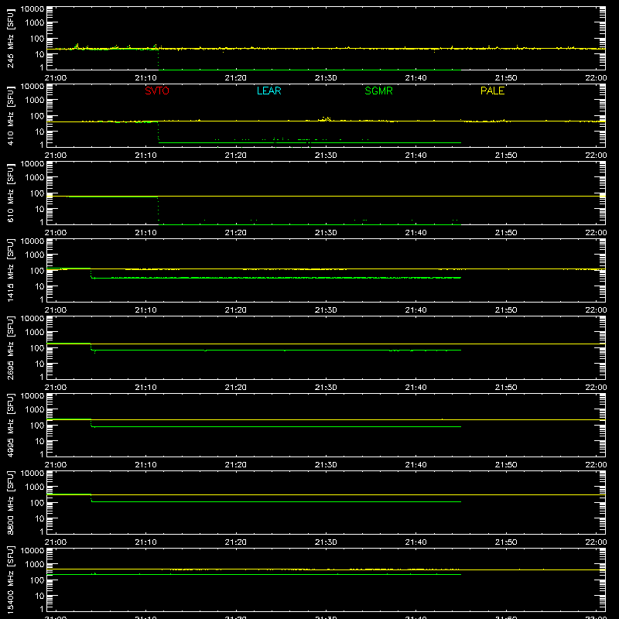Click the cyan LEAR station legend label
Image resolution: width=619 pixels, height=619 pixels.
[268, 91]
